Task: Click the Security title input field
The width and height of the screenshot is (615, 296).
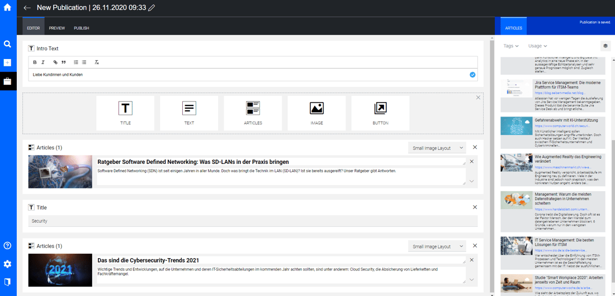Action: click(x=253, y=221)
